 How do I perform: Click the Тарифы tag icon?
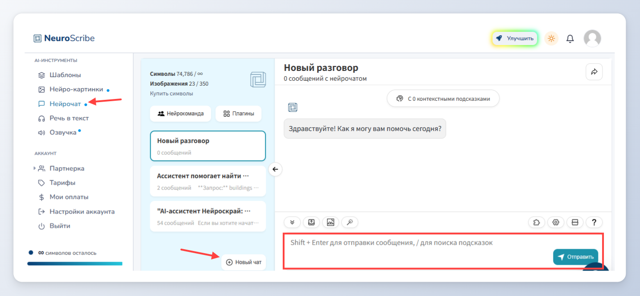click(x=41, y=183)
